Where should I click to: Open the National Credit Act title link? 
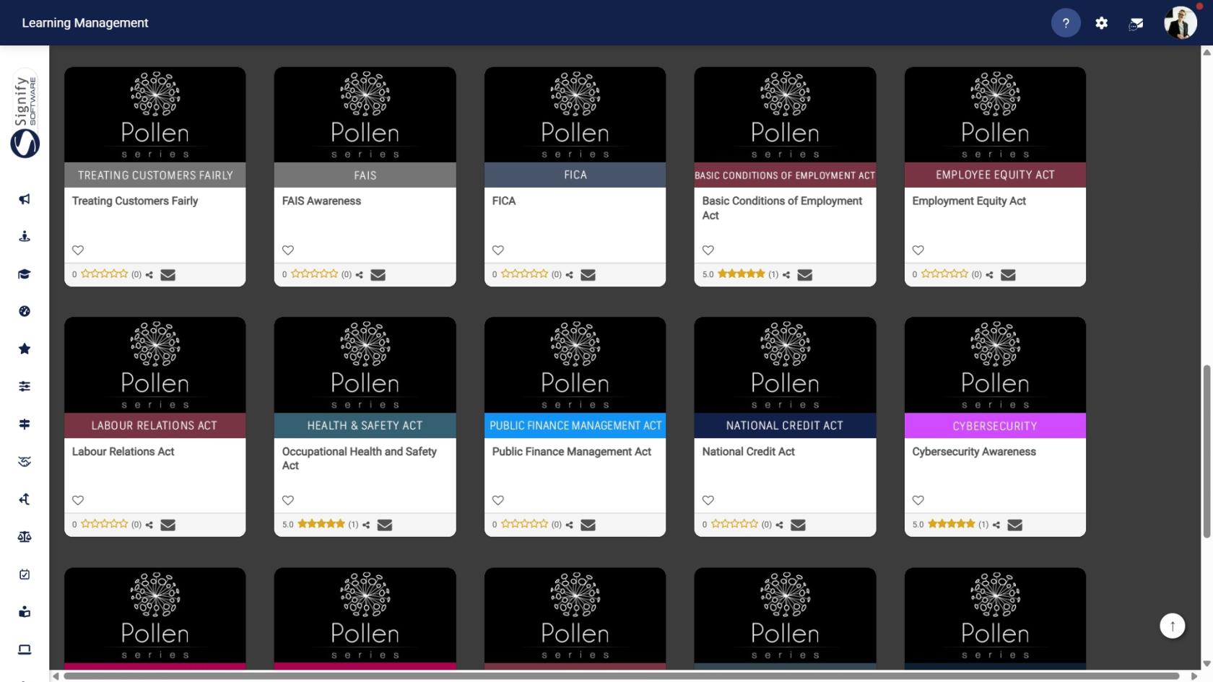[748, 452]
